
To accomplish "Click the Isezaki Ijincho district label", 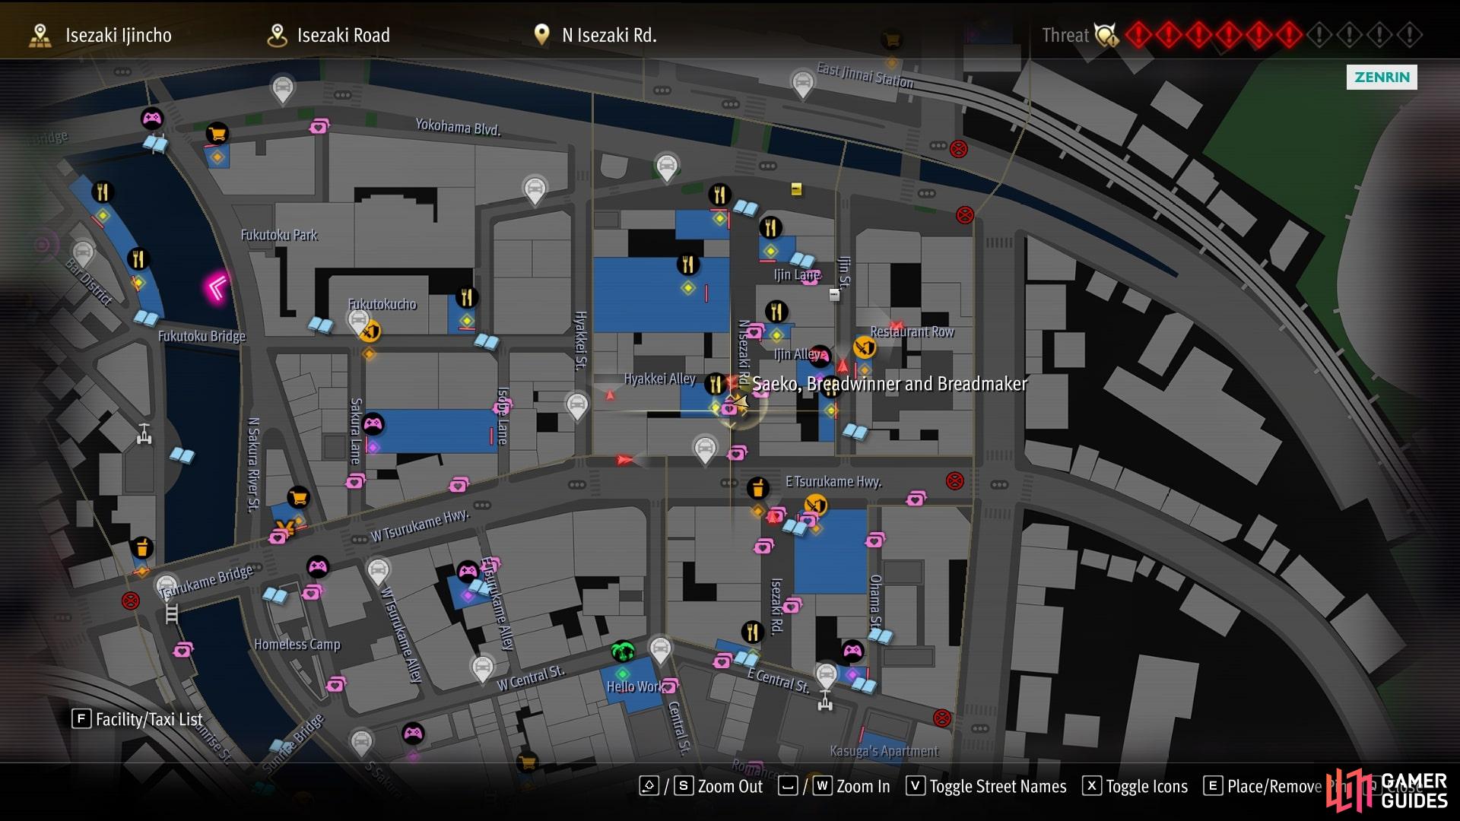I will (119, 35).
